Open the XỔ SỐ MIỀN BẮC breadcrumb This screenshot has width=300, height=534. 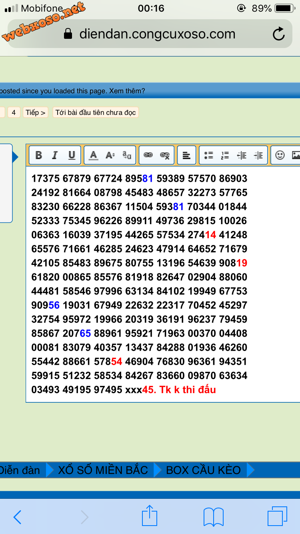[103, 470]
